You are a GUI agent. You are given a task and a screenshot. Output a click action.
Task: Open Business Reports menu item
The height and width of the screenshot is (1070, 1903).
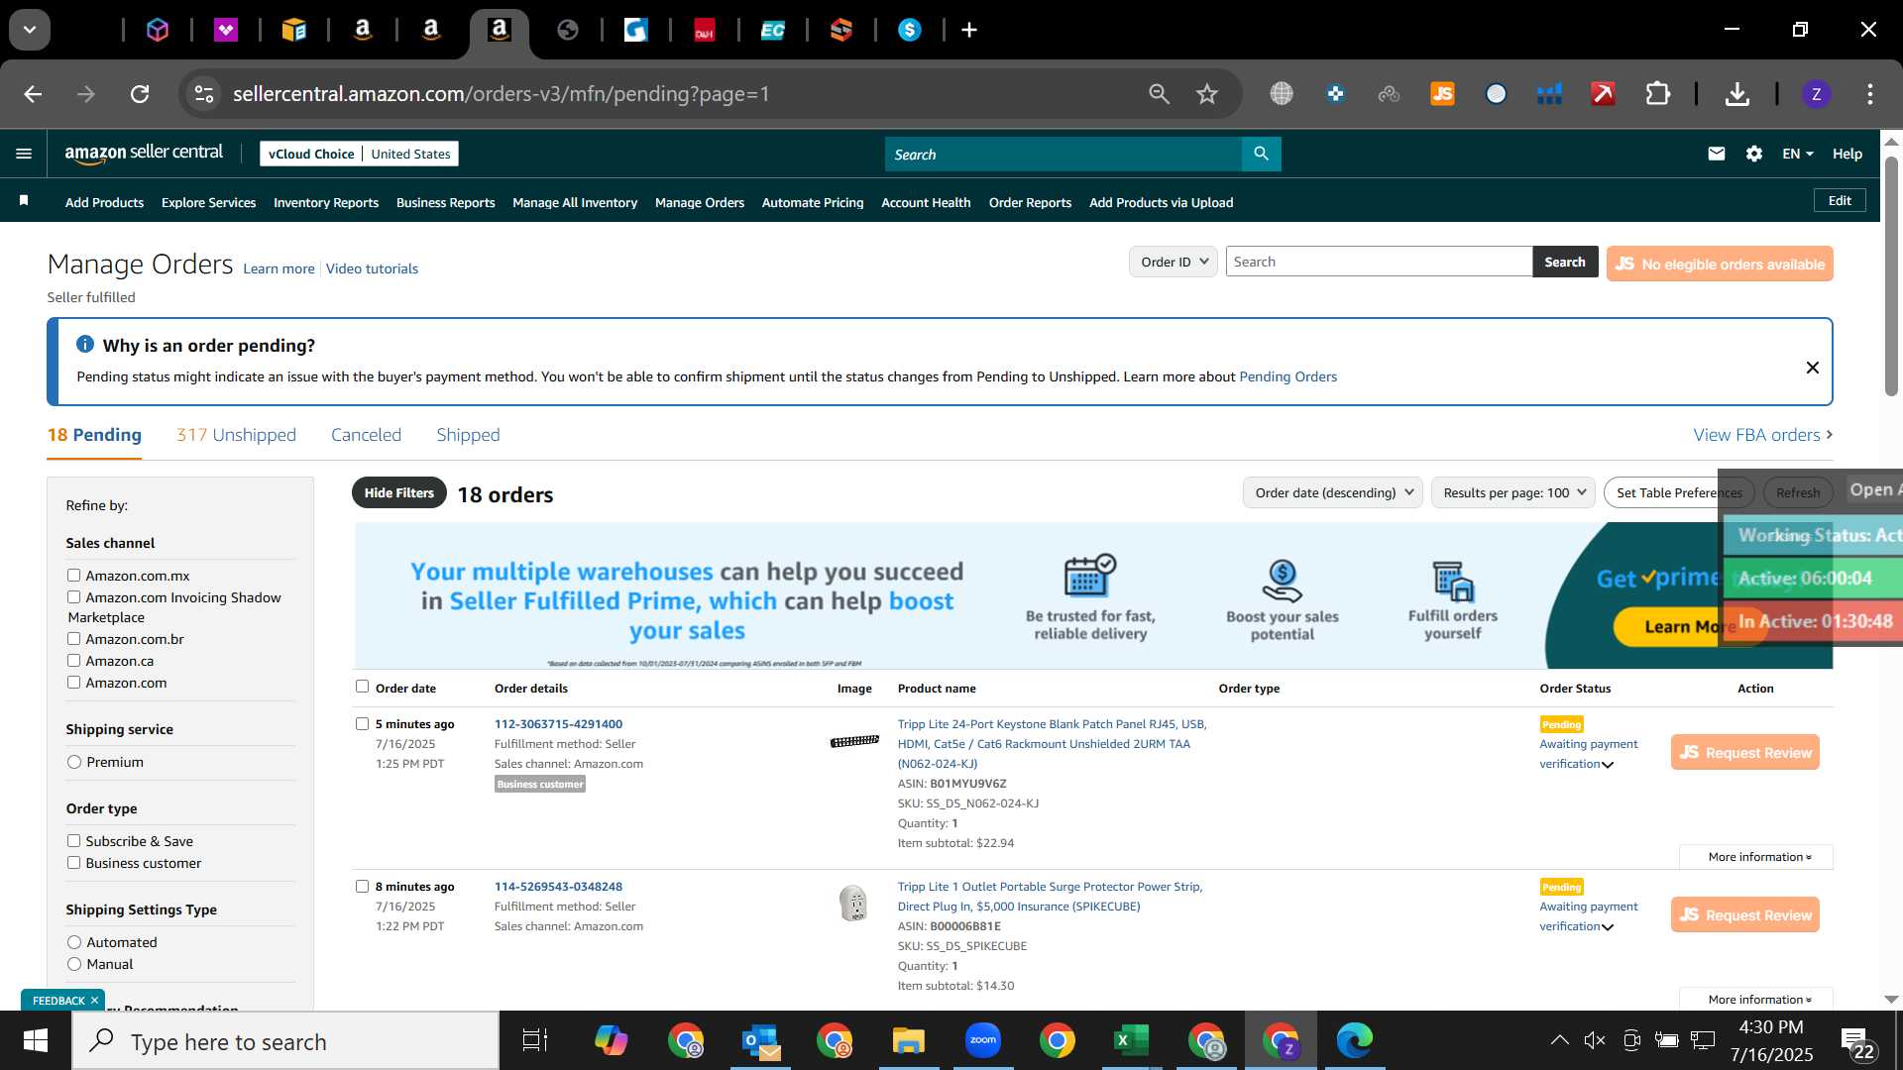[445, 202]
